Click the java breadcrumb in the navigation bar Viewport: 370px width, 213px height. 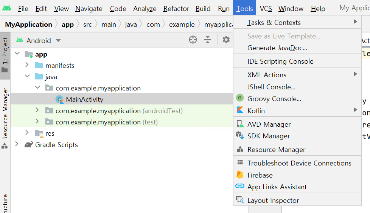[x=131, y=25]
